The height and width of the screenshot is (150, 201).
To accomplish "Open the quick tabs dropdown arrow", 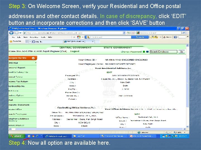I will tap(30, 41).
